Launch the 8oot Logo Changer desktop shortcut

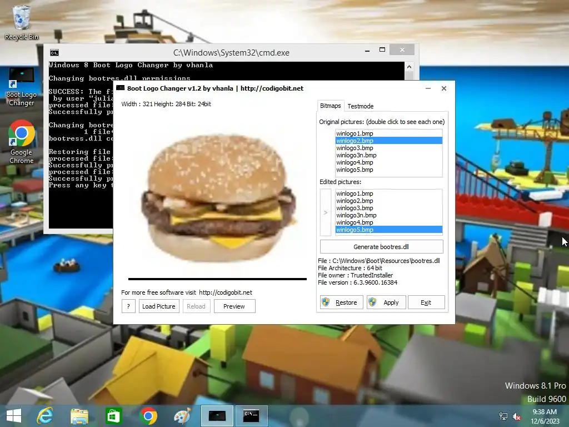pos(22,87)
